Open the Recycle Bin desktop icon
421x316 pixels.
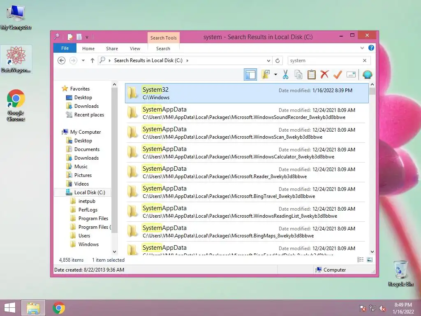click(x=400, y=274)
